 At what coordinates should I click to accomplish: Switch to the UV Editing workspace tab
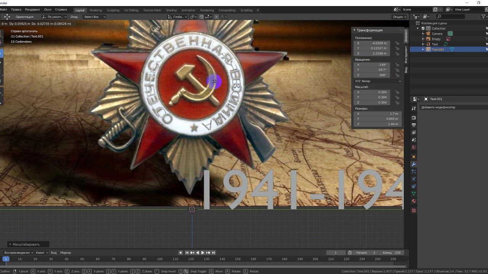(131, 10)
